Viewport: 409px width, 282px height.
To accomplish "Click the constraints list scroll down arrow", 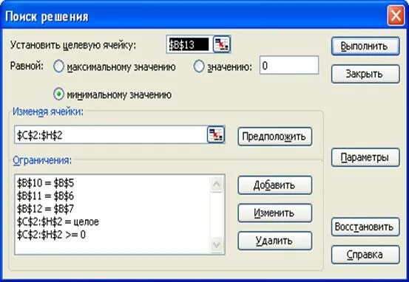I will tap(217, 244).
